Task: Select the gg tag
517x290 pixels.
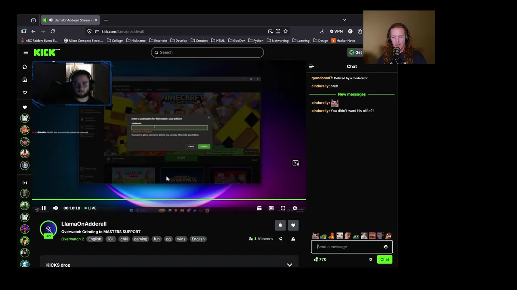Action: click(x=168, y=239)
